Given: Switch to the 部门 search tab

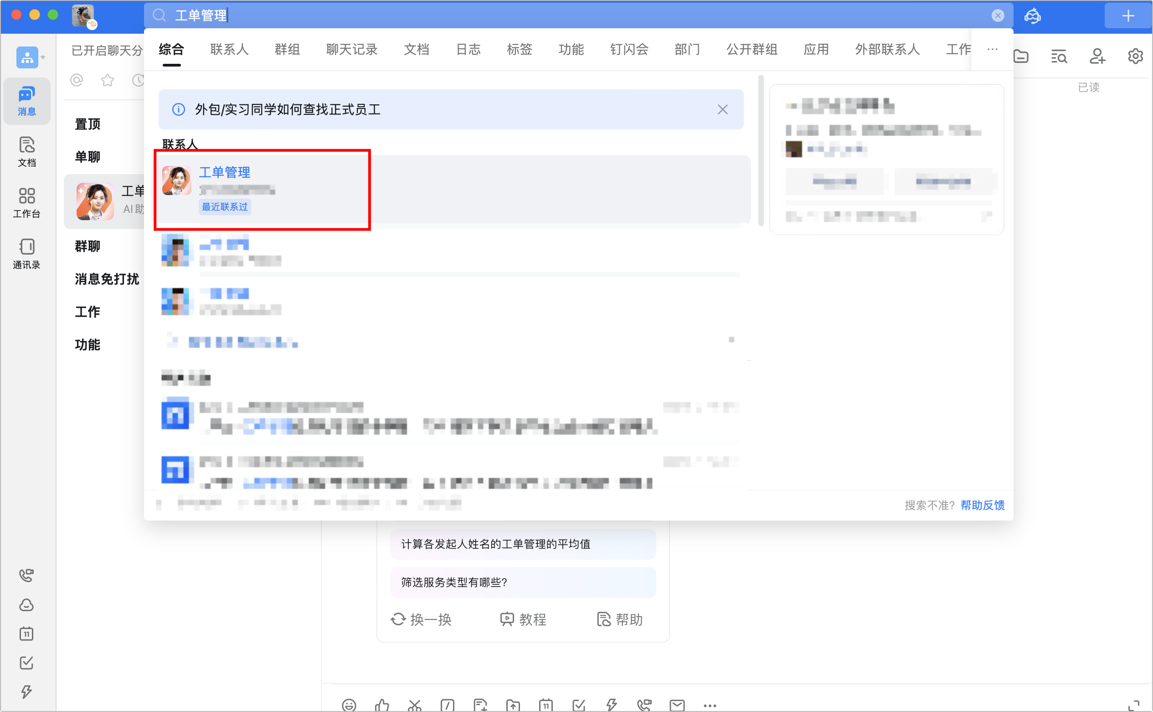Looking at the screenshot, I should point(687,49).
